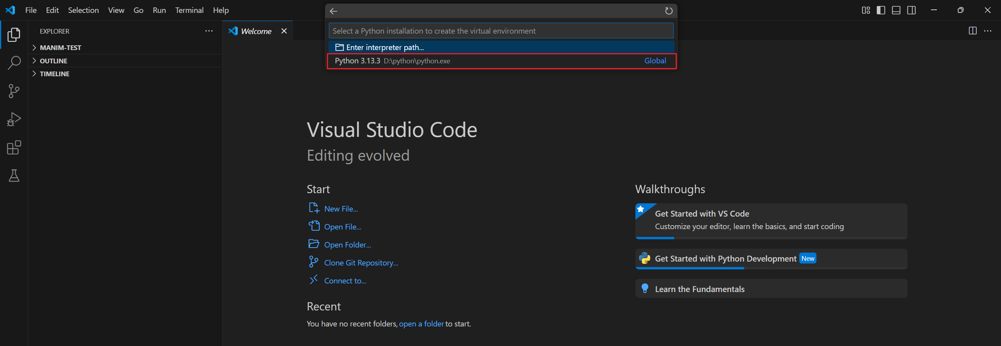1001x346 pixels.
Task: Open the Terminal menu
Action: 189,10
